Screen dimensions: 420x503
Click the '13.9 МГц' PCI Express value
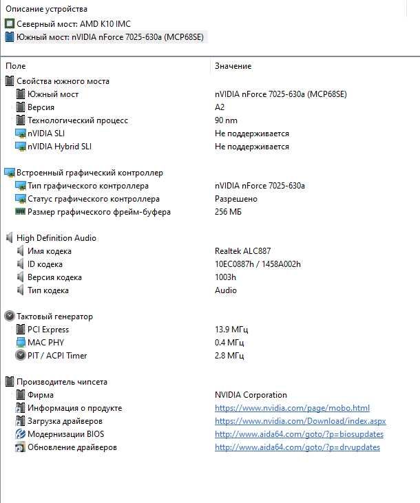(x=231, y=330)
